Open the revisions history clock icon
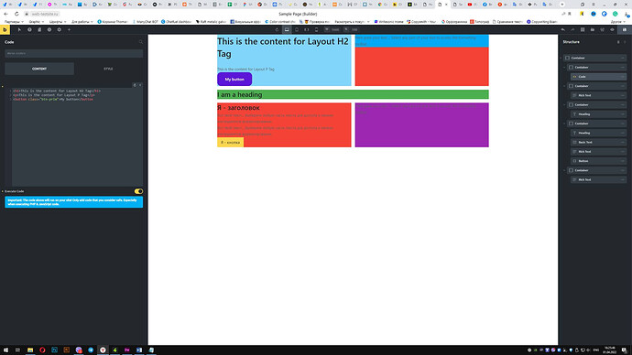Viewport: 632px width, 355px height. pos(49,30)
